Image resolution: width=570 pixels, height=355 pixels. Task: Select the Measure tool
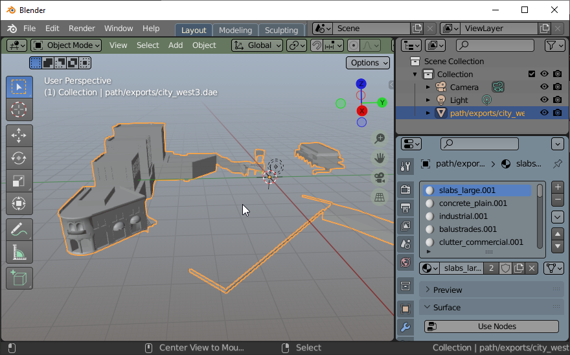19,252
